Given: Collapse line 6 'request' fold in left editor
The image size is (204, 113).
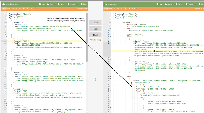Looking at the screenshot, I should coord(7,22).
